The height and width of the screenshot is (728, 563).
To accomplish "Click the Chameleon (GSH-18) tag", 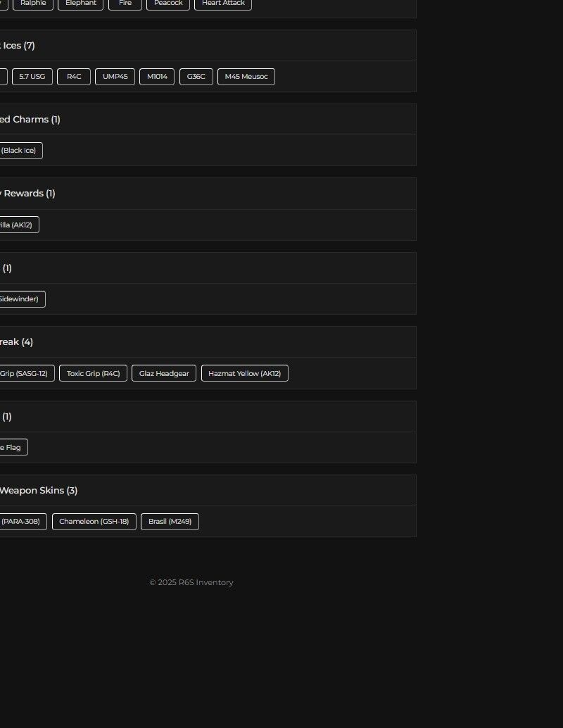I will 94,522.
